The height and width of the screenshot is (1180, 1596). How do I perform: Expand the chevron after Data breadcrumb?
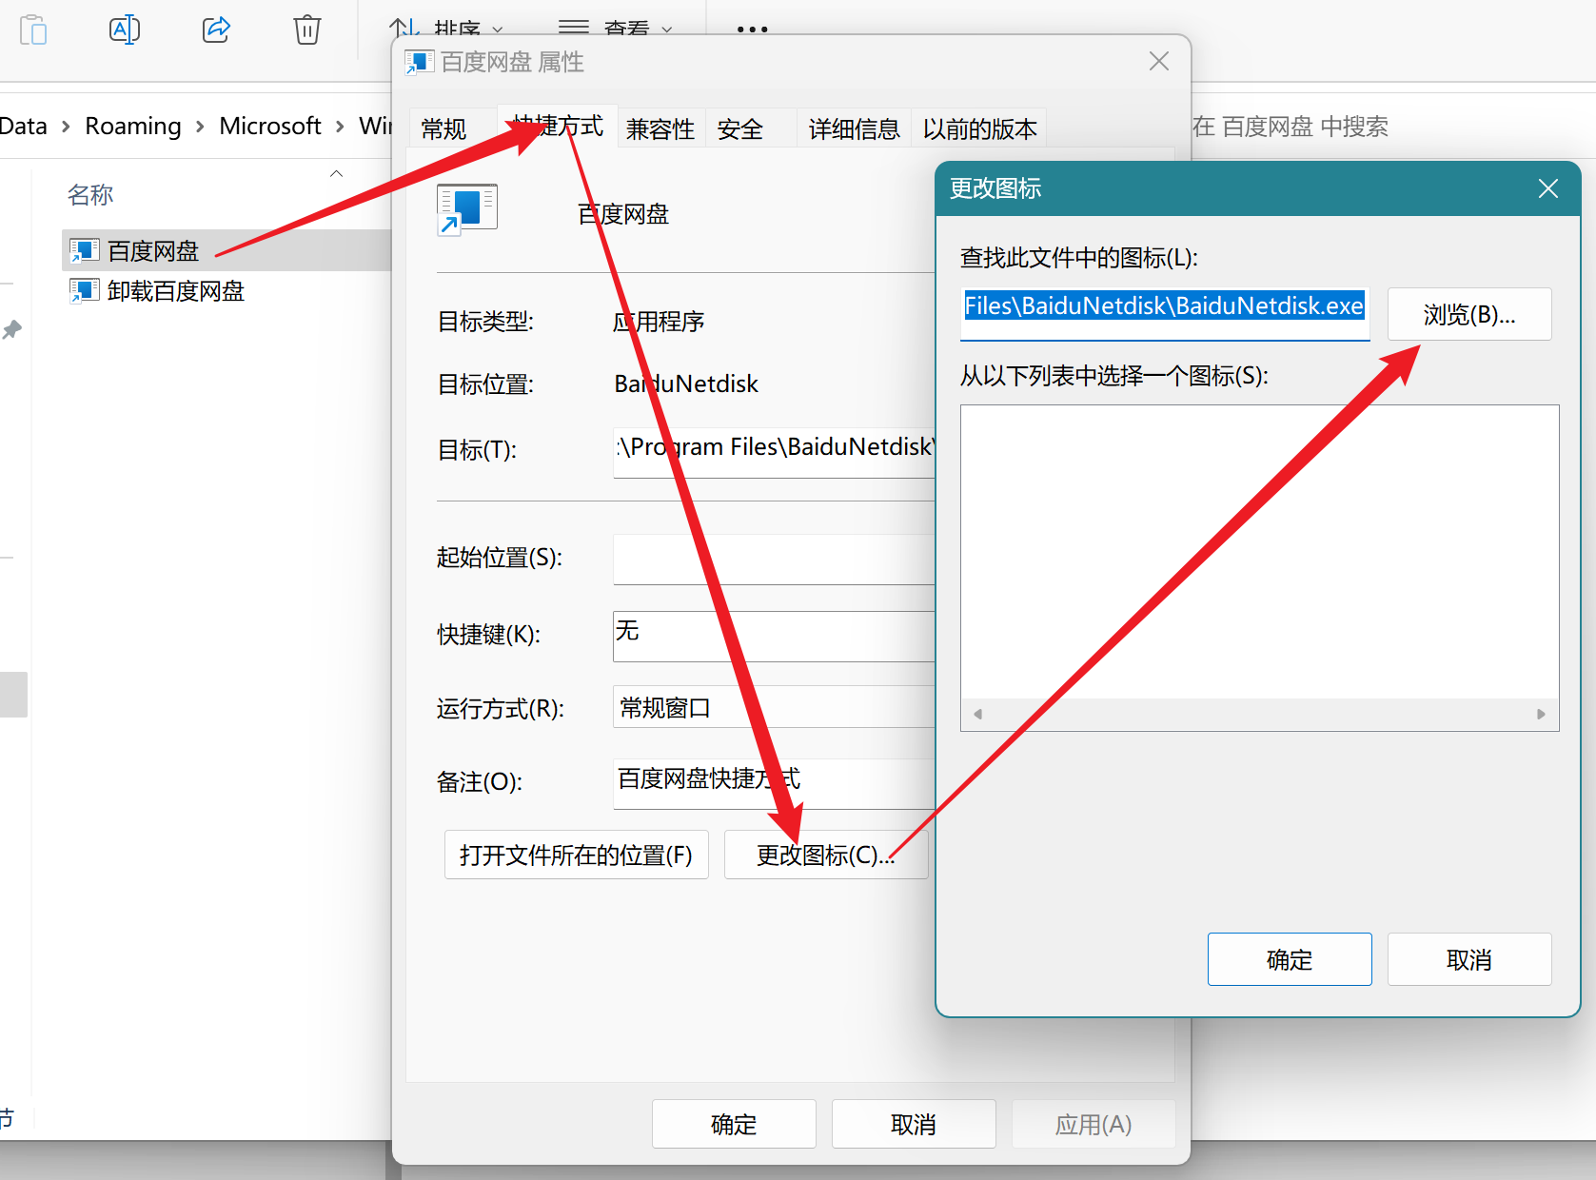click(66, 127)
